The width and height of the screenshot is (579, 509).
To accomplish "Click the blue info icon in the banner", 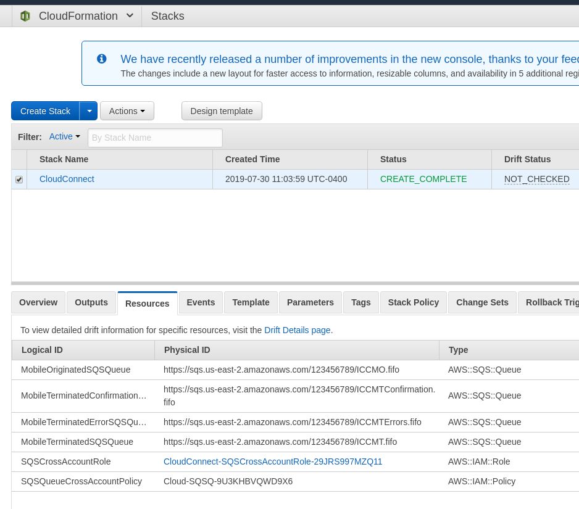I will click(x=102, y=59).
